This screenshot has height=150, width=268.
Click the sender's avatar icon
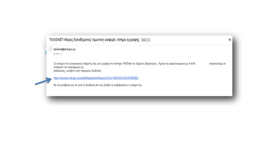(51, 49)
